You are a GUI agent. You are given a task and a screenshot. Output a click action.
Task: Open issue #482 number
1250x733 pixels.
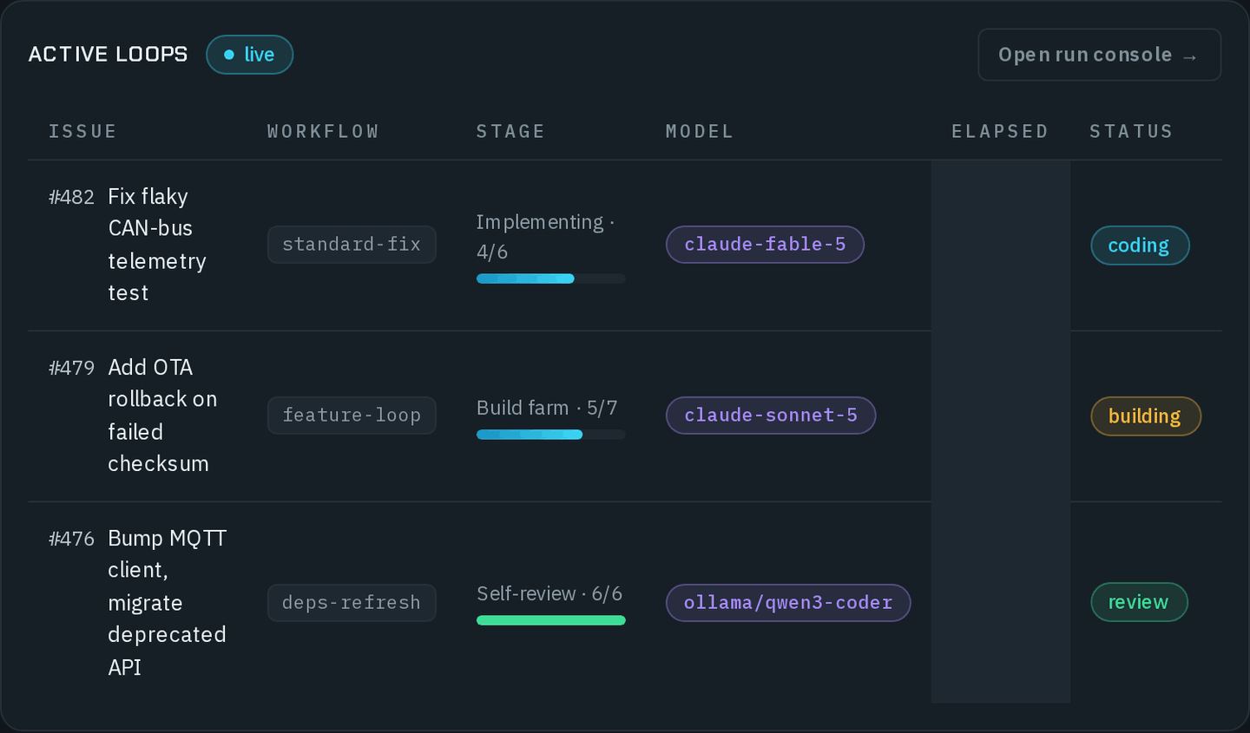tap(71, 197)
